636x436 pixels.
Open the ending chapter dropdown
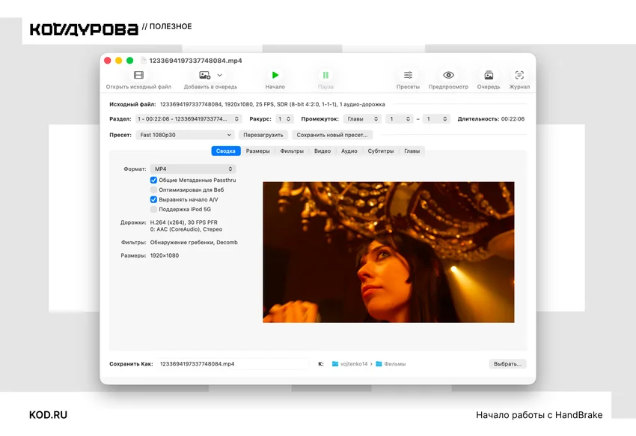[x=436, y=119]
